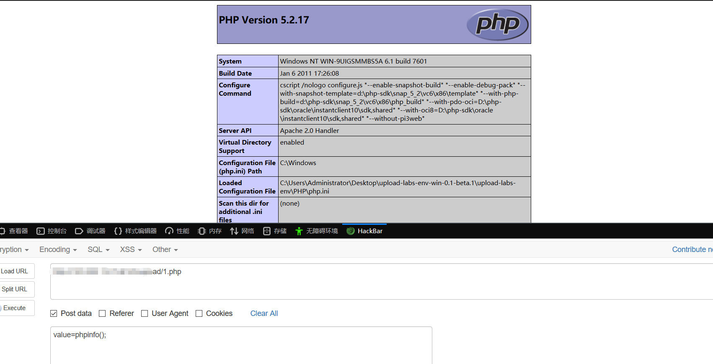The width and height of the screenshot is (713, 364).
Task: Click the green HackBar logo icon
Action: tap(351, 231)
